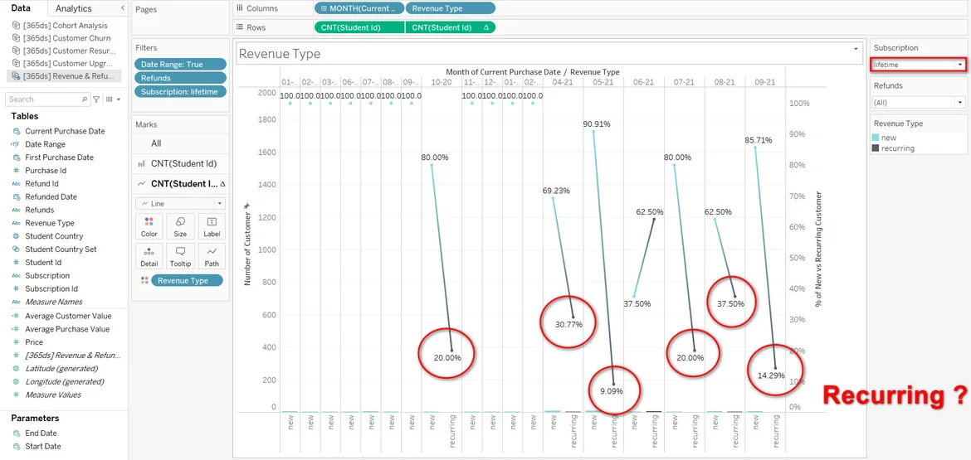Viewport: 971px width, 460px height.
Task: Open the Path marks card
Action: tap(212, 256)
